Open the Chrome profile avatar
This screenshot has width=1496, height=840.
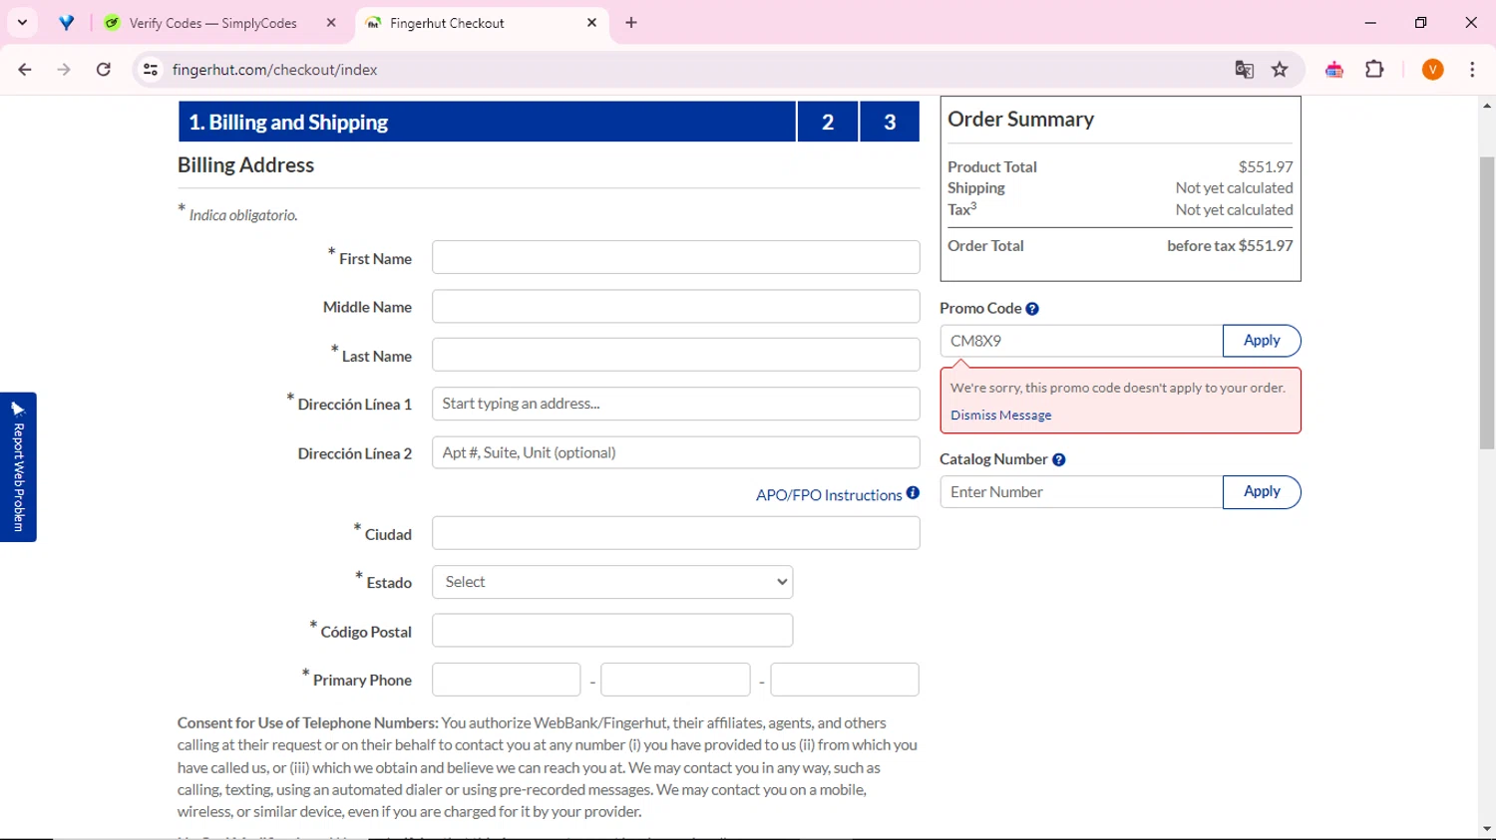pyautogui.click(x=1433, y=70)
